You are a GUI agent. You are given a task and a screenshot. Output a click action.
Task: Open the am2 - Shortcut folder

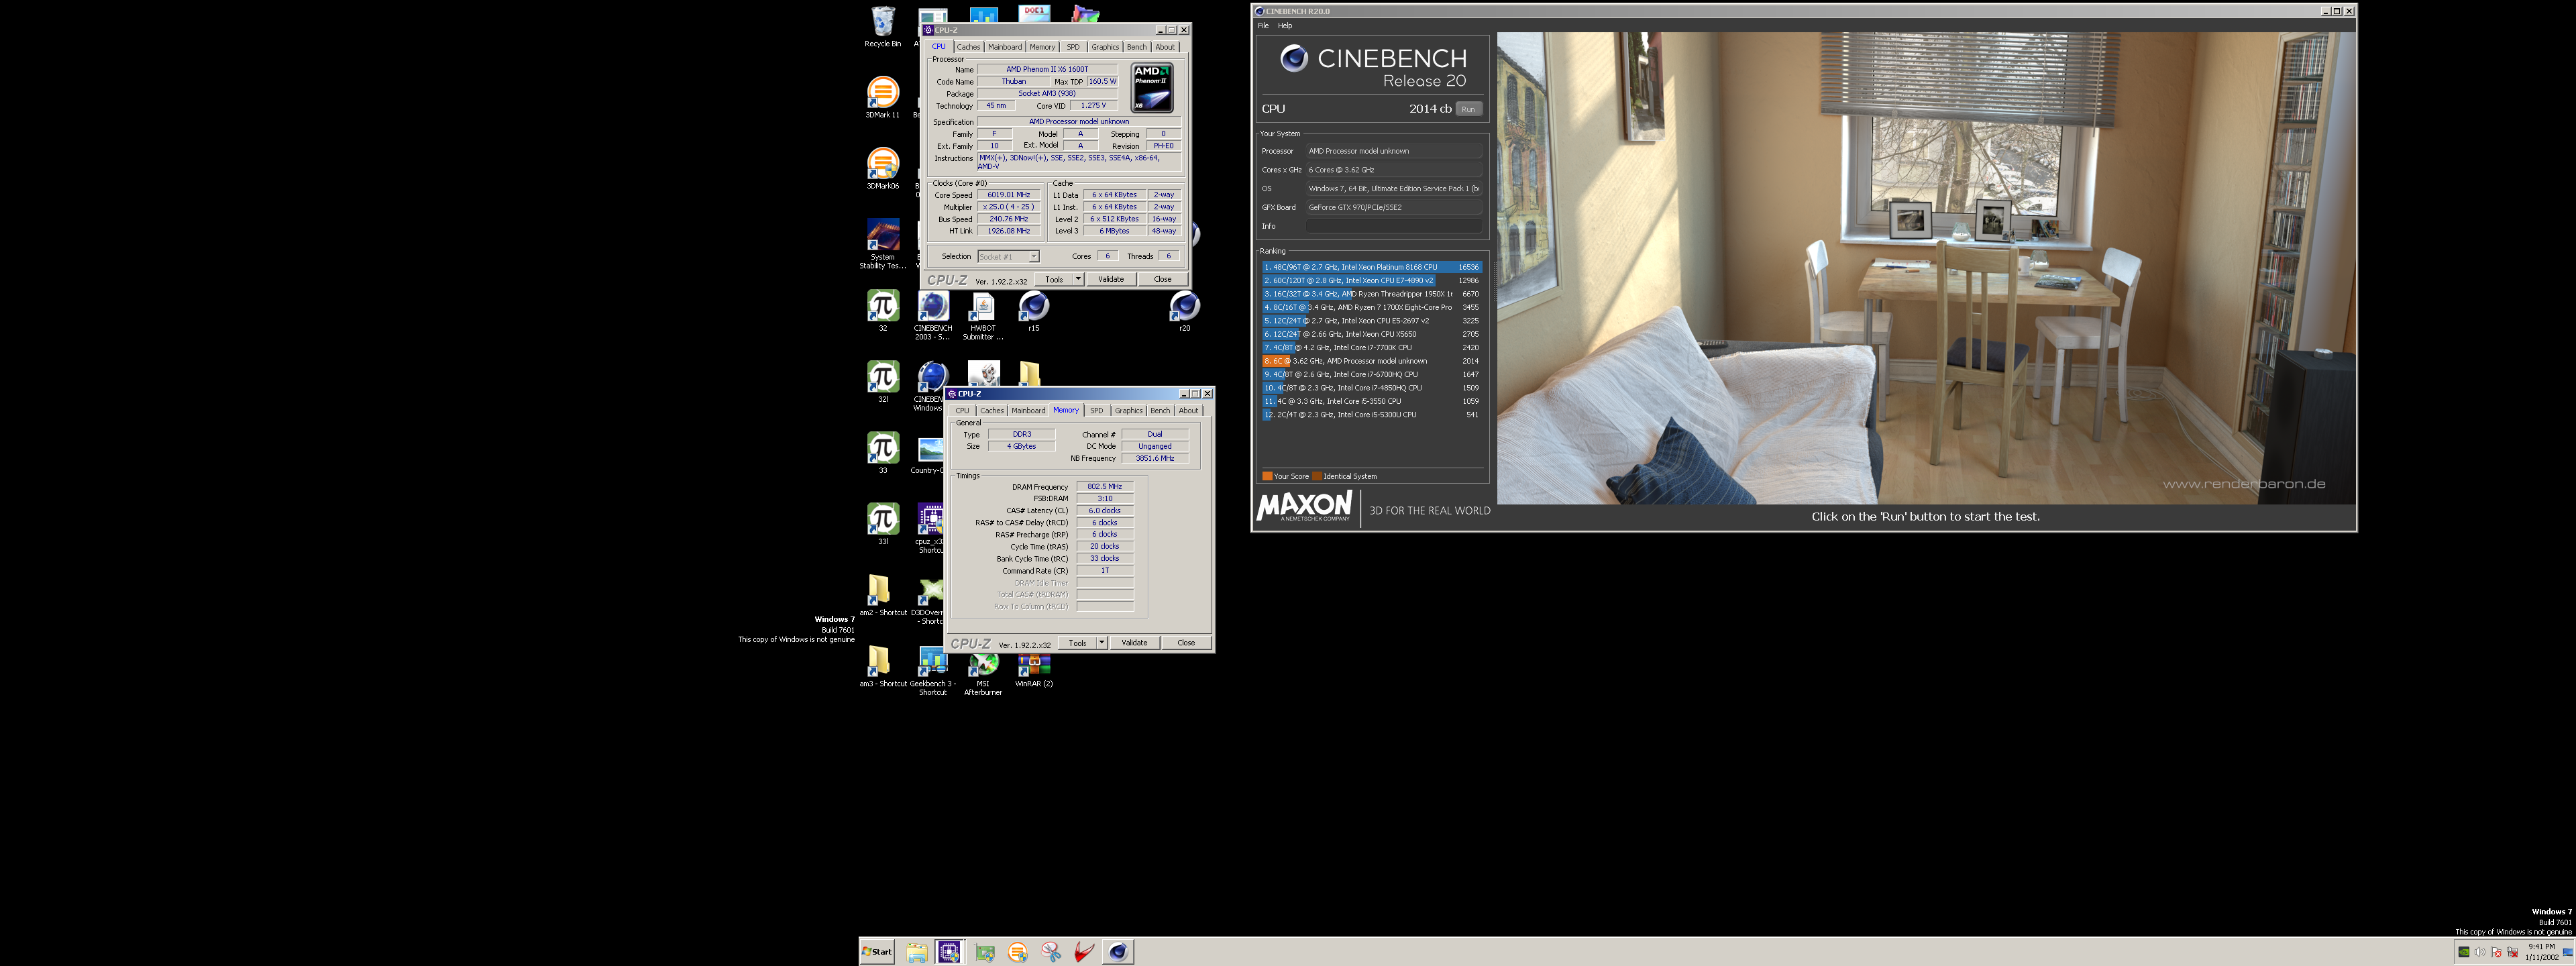pos(882,594)
